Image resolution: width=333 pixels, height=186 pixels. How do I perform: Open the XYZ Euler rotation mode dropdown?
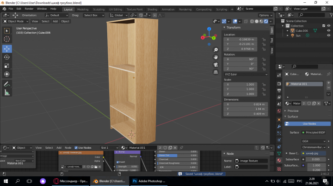[x=246, y=75]
